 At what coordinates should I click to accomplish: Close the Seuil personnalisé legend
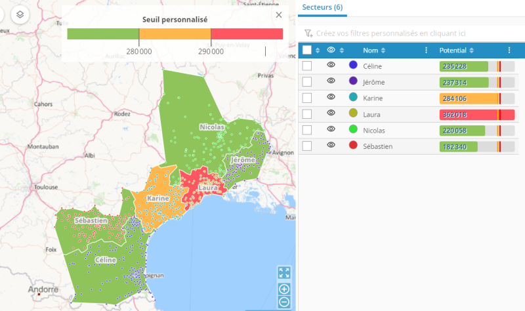279,14
